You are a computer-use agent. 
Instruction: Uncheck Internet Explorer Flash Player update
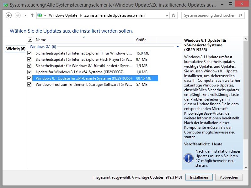29,59
